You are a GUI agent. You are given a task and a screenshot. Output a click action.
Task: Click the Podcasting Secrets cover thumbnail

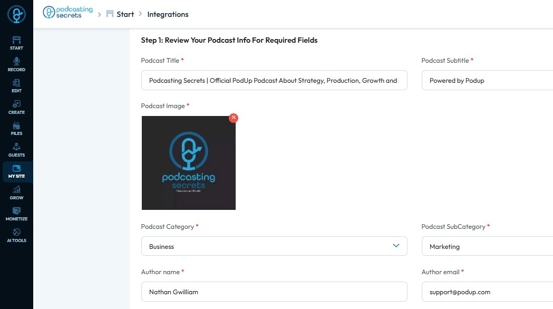pos(189,163)
